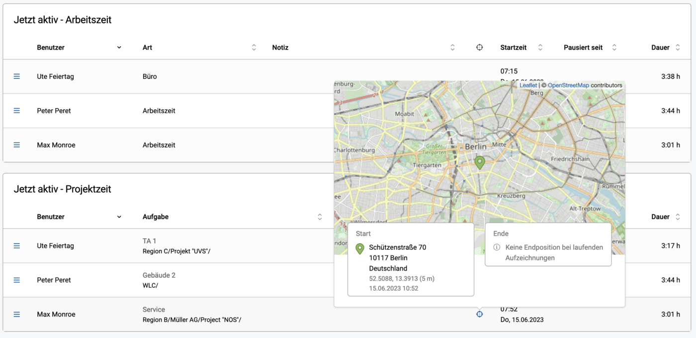This screenshot has height=338, width=696.
Task: Click location crosshair icon in Max Monroe Service row
Action: (479, 314)
